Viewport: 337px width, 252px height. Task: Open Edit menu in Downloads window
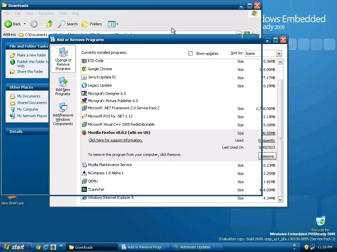coord(18,13)
